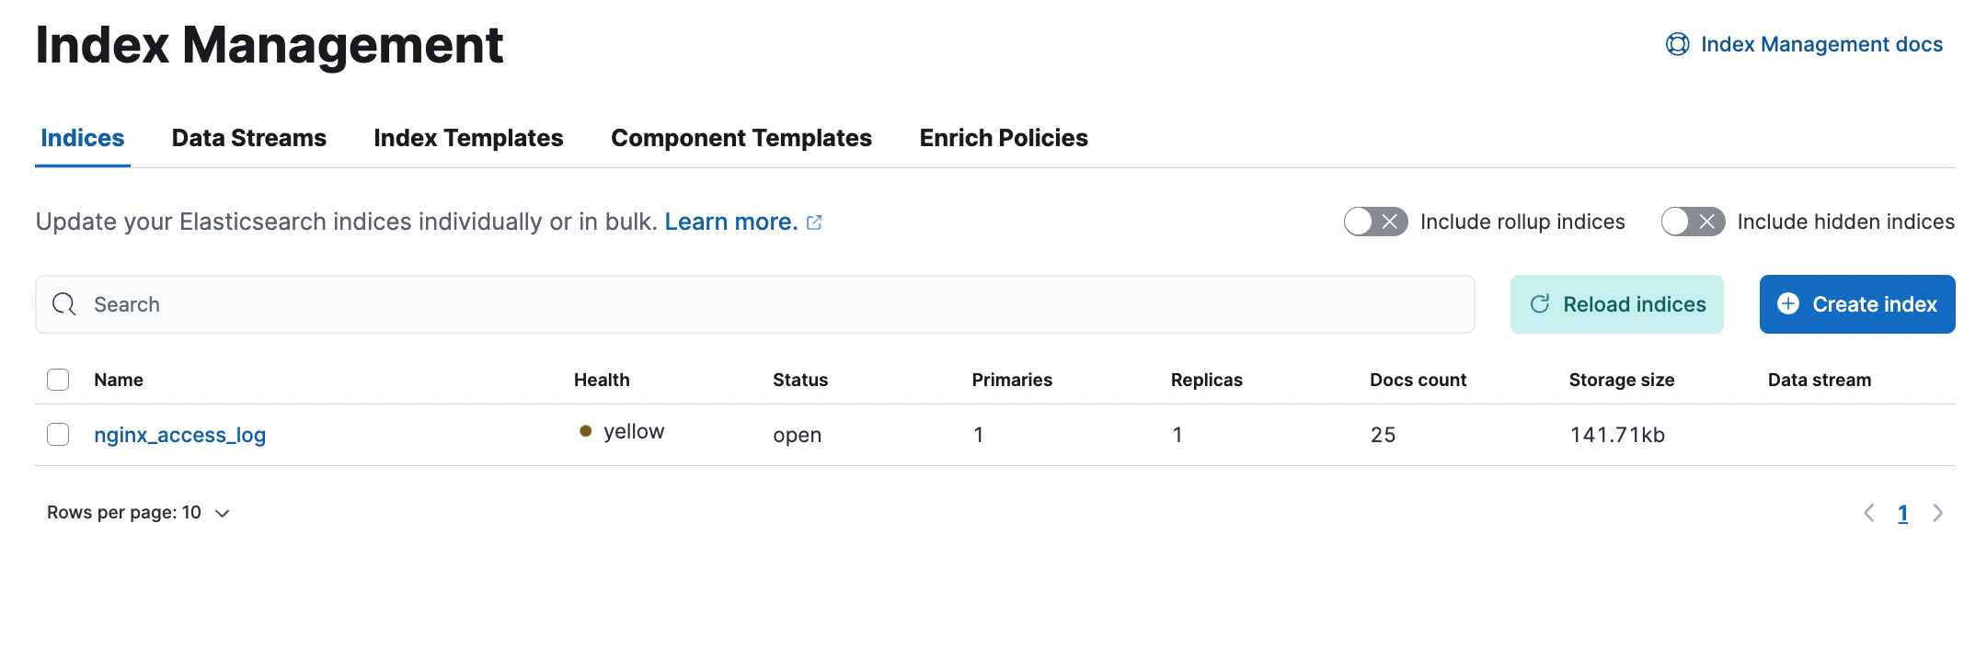Image resolution: width=1987 pixels, height=649 pixels.
Task: Open Index Management docs link
Action: 1820,44
